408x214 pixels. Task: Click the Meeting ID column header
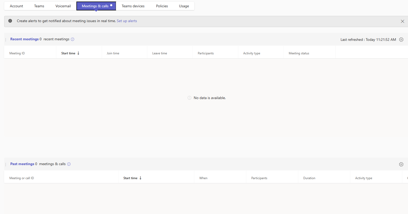tap(17, 53)
